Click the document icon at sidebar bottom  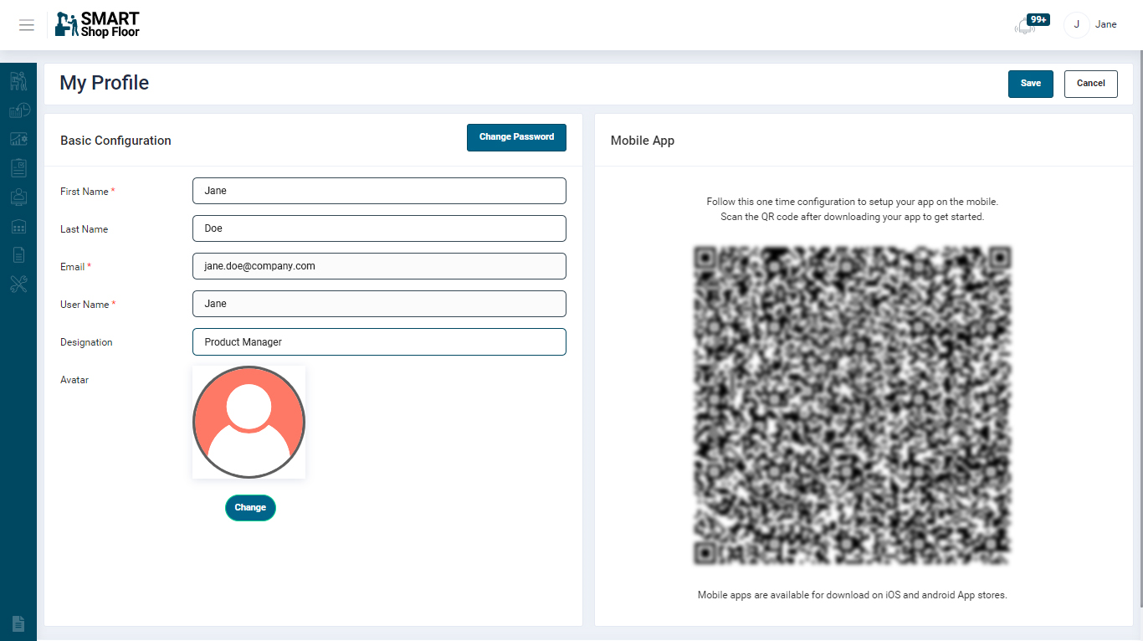click(x=18, y=623)
